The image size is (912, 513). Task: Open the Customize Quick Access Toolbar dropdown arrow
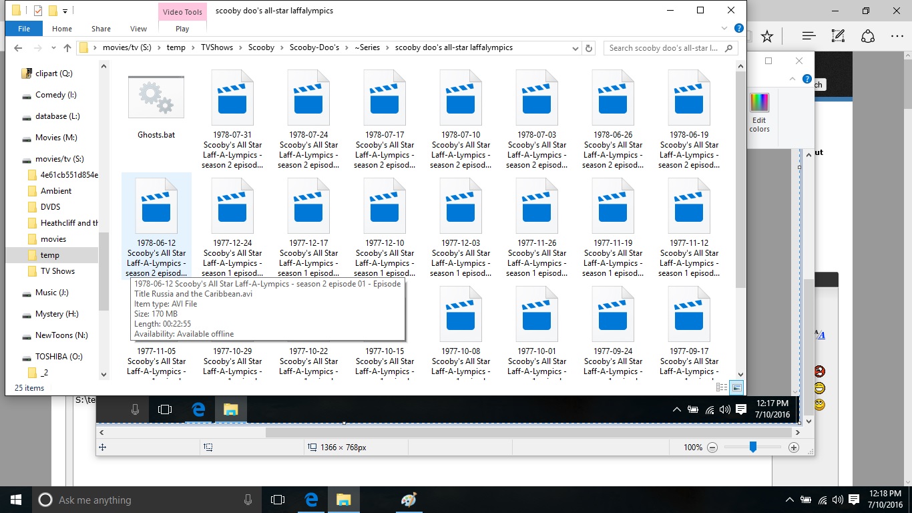65,11
